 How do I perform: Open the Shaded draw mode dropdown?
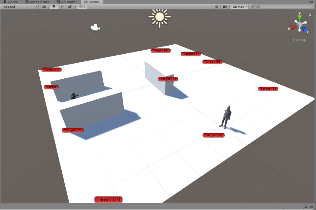(x=20, y=7)
